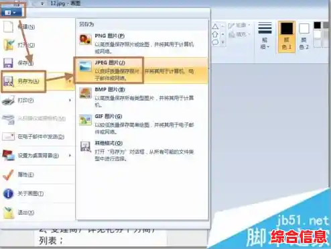Click the scanner or camera import icon
Viewport: 331px width, 249px height.
[x=9, y=119]
